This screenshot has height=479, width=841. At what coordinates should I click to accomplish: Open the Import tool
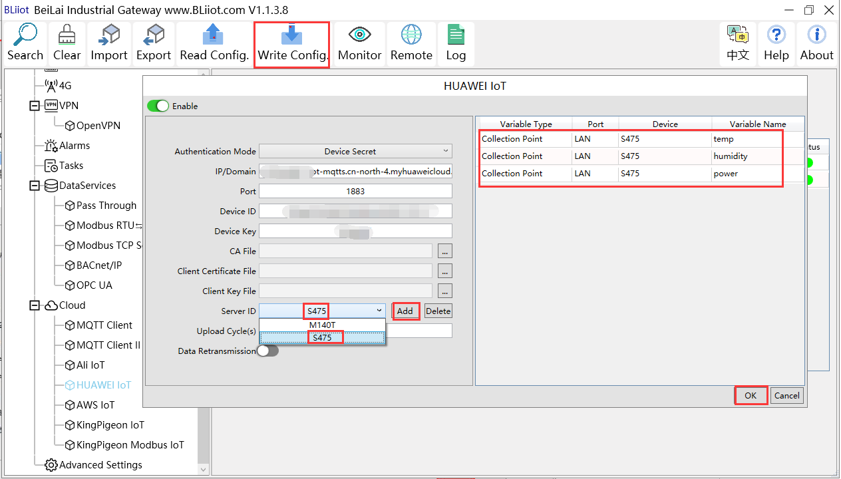click(109, 44)
